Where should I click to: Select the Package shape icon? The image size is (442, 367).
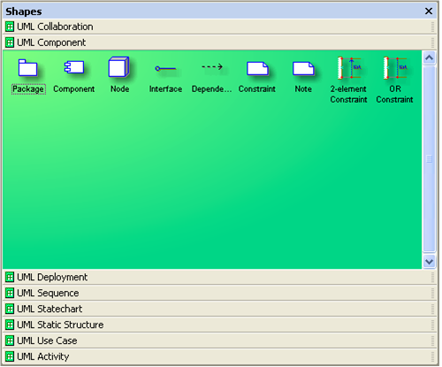coord(27,68)
